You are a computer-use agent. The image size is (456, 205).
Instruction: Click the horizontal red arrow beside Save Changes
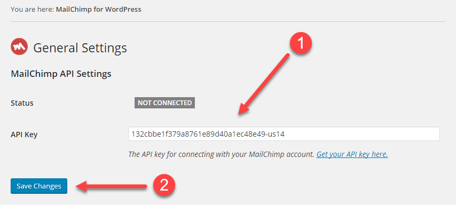[x=112, y=186]
